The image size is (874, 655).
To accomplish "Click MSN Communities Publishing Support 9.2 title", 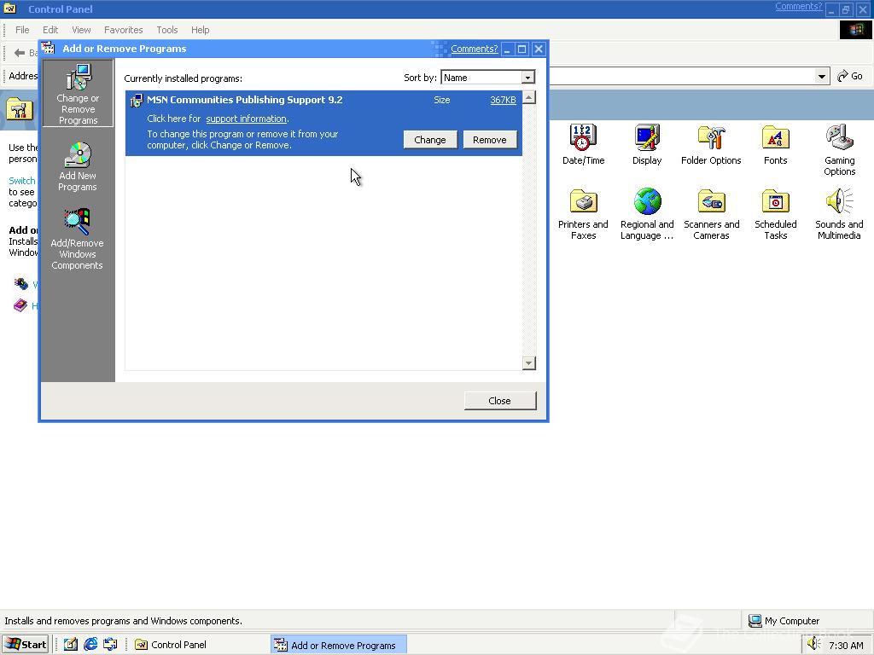I will (245, 100).
